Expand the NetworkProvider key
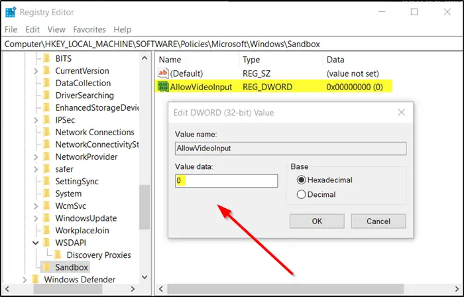The height and width of the screenshot is (297, 464). click(x=36, y=157)
